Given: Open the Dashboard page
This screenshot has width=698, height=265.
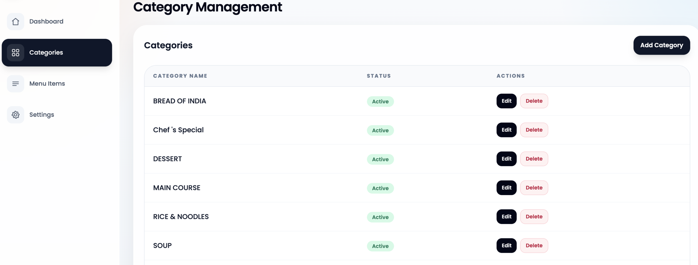Looking at the screenshot, I should pos(57,21).
